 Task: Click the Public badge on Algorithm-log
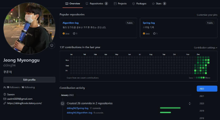click(129, 23)
